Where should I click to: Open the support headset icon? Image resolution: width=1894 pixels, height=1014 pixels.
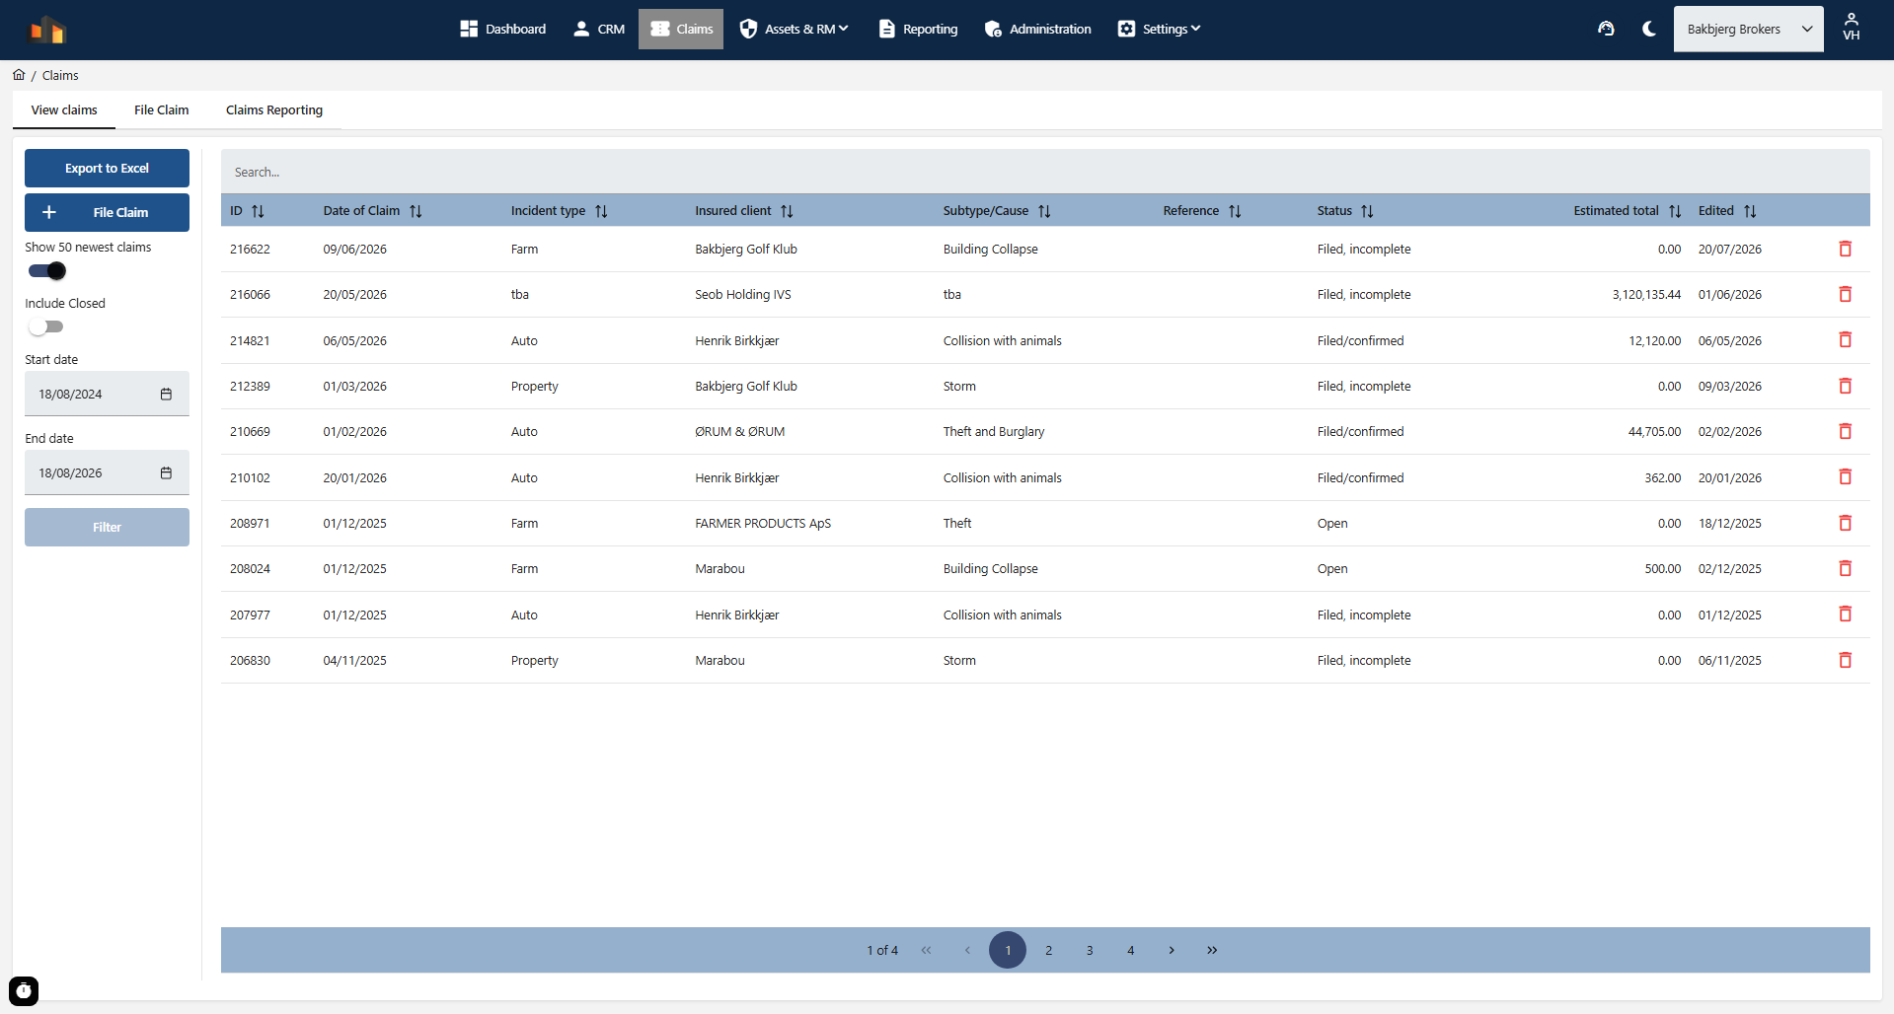coord(1606,29)
